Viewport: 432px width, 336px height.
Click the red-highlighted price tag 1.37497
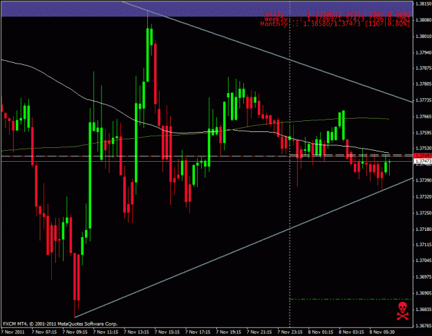point(423,156)
